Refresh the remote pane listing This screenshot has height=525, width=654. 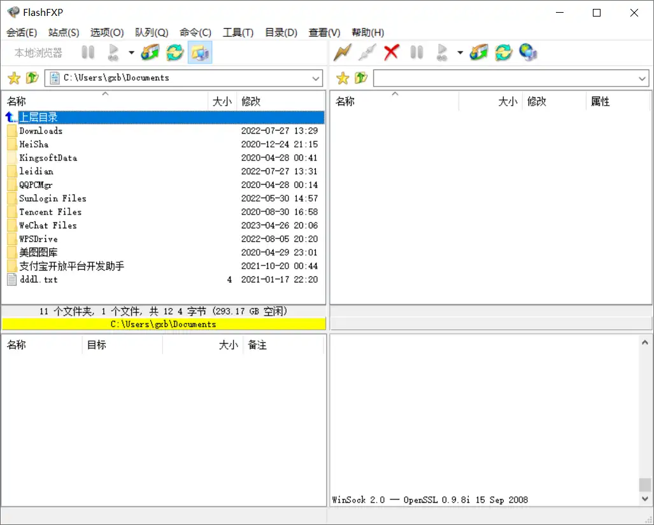[504, 52]
